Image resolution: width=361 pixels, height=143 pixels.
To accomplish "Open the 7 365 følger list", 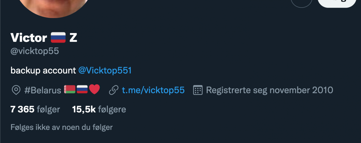I will coord(35,109).
